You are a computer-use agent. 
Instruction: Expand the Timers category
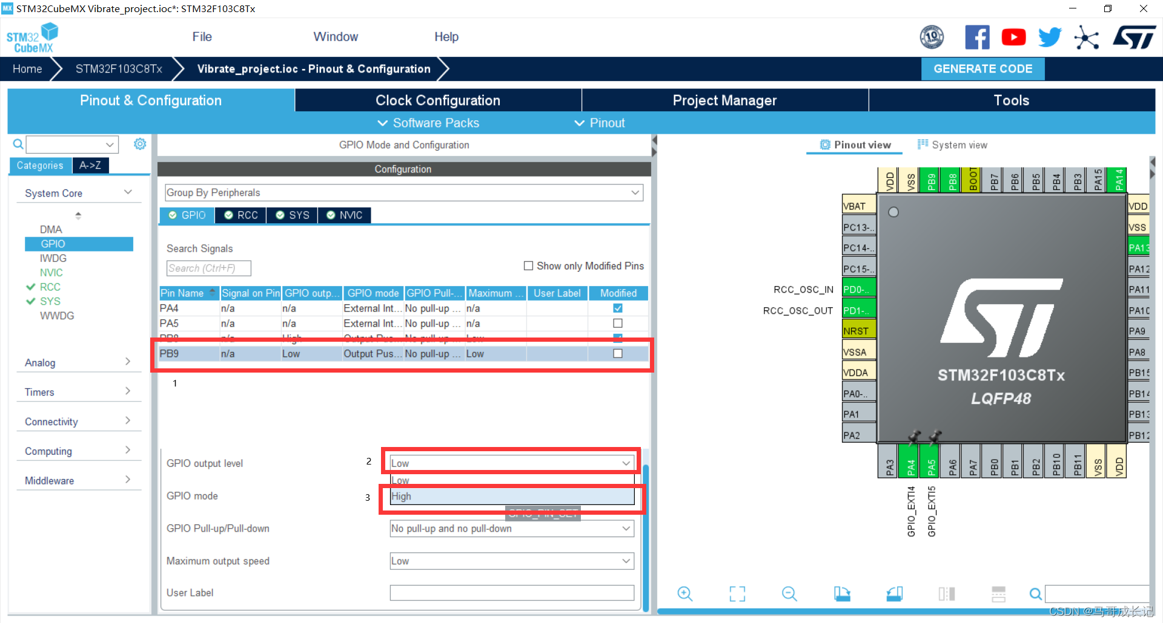pyautogui.click(x=78, y=392)
